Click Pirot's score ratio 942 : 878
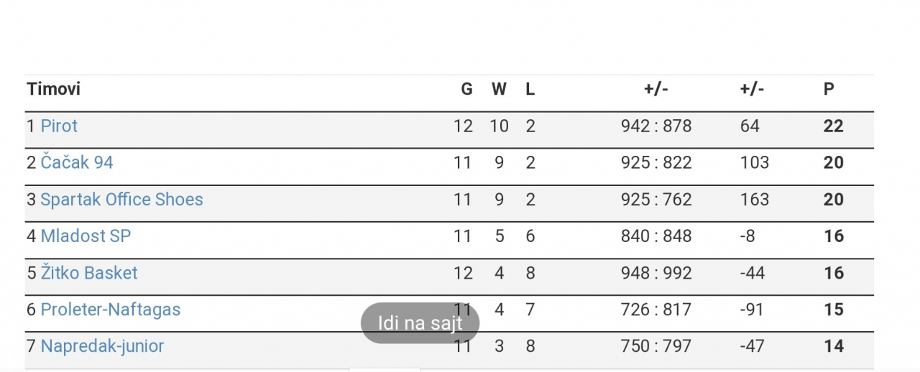920x372 pixels. coord(655,126)
